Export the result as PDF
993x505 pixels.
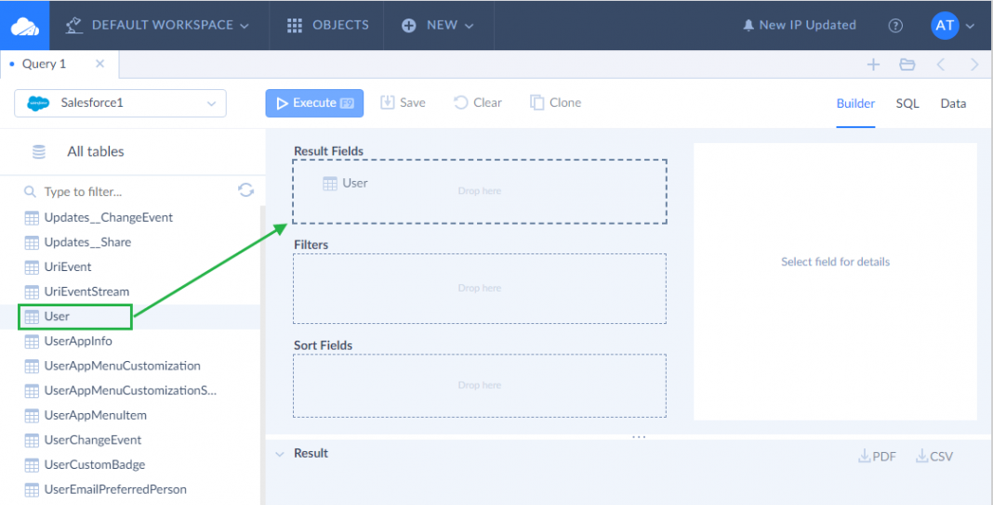click(877, 456)
